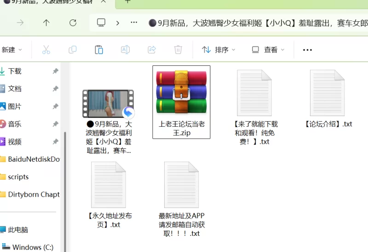Click the Cut scissors icon in toolbar

tap(46, 50)
